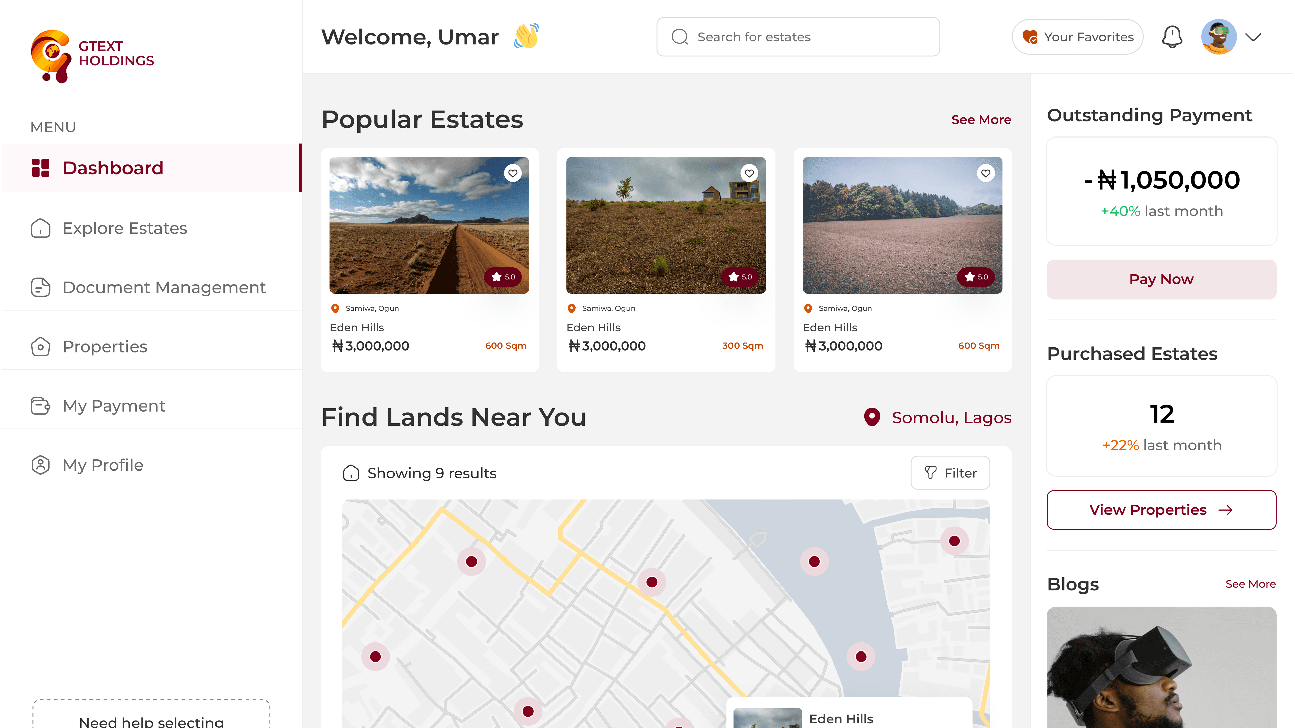Click the 5.0 rating badge on first estate
This screenshot has height=728, width=1295.
tap(503, 277)
